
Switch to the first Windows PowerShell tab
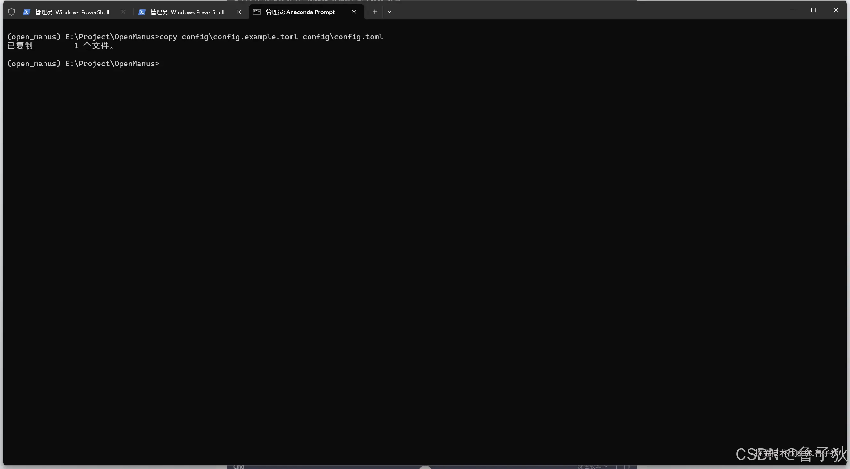coord(72,12)
